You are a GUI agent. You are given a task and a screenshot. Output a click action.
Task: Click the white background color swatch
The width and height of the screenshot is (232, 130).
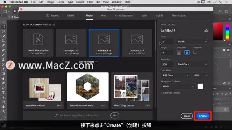coord(200,86)
